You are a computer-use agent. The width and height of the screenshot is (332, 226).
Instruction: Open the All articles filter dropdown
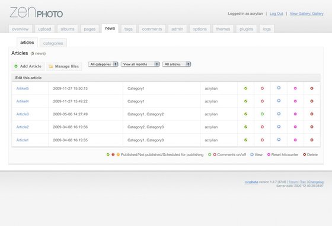pos(177,64)
